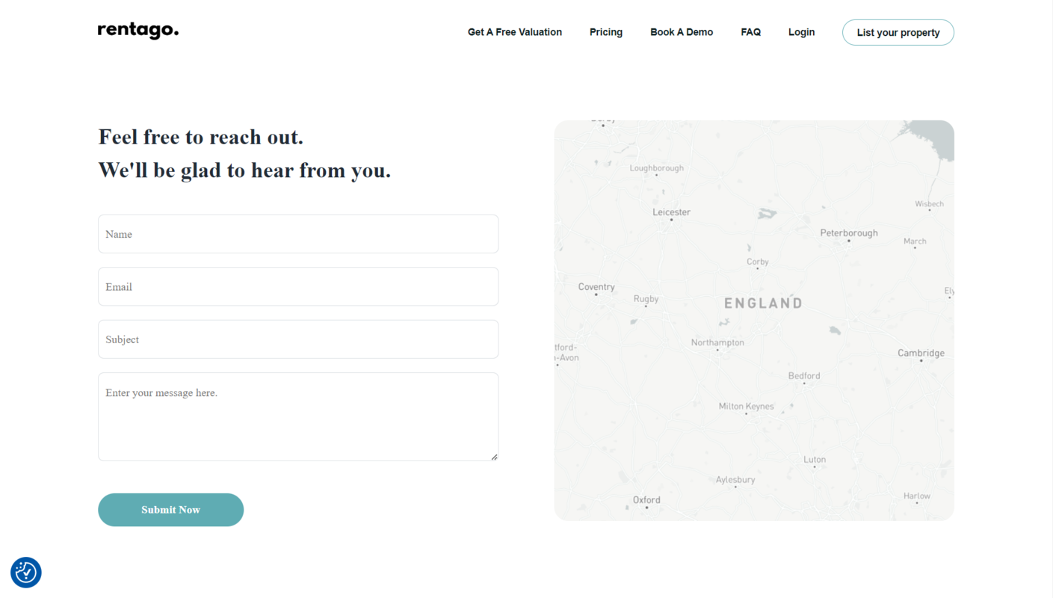Focus the Email input field

point(298,286)
